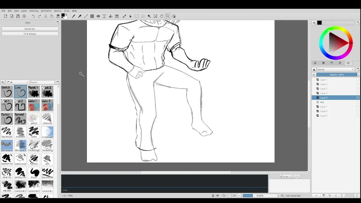Select the Rectangular Selection tool
The image size is (361, 203).
[137, 16]
